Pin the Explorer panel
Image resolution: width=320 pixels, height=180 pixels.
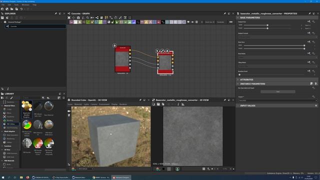point(55,13)
